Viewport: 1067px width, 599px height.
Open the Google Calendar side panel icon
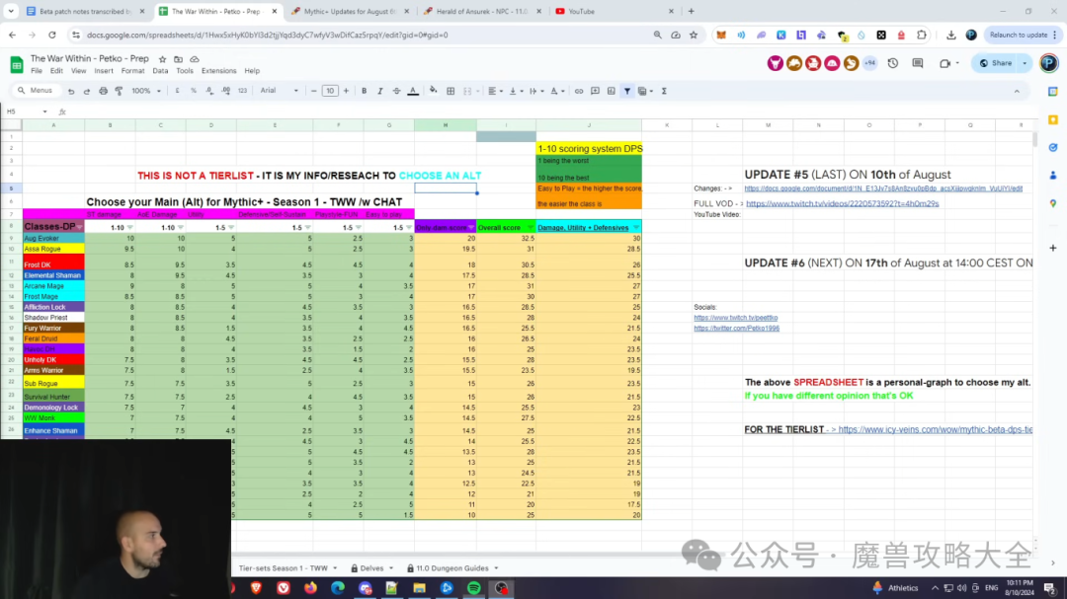1053,91
